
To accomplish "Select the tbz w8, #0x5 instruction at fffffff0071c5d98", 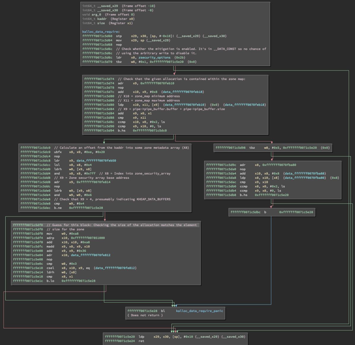I will click(x=272, y=148).
